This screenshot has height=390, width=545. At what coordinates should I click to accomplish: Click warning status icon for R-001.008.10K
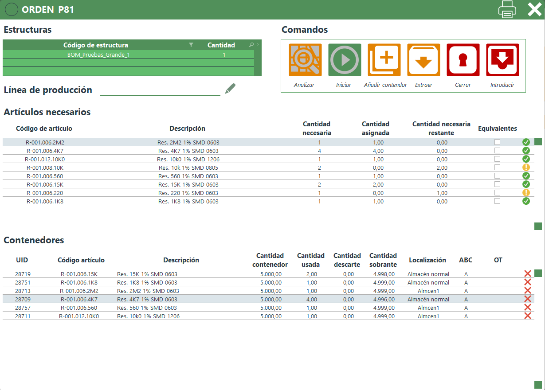[x=526, y=168]
